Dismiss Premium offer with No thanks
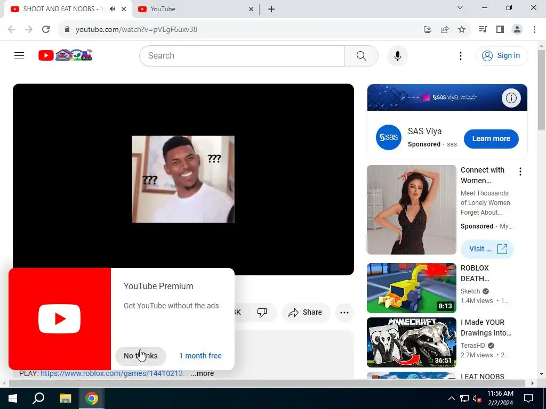Screen dimensions: 546x409 tap(141, 356)
